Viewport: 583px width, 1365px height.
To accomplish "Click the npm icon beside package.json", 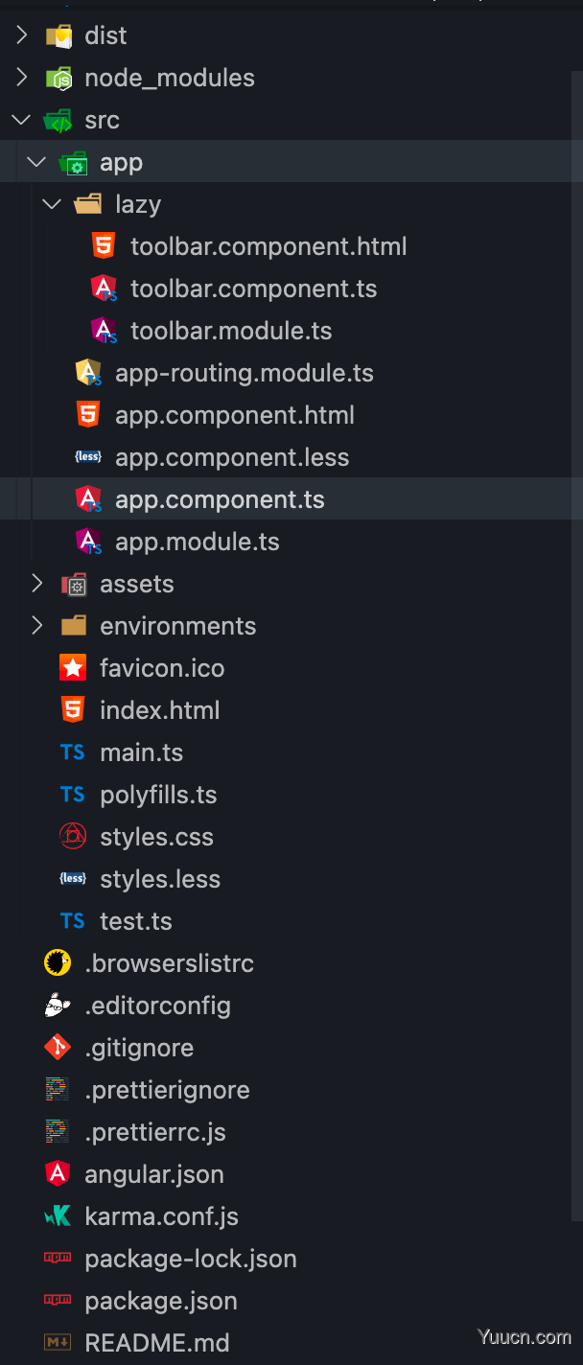I will coord(58,1301).
